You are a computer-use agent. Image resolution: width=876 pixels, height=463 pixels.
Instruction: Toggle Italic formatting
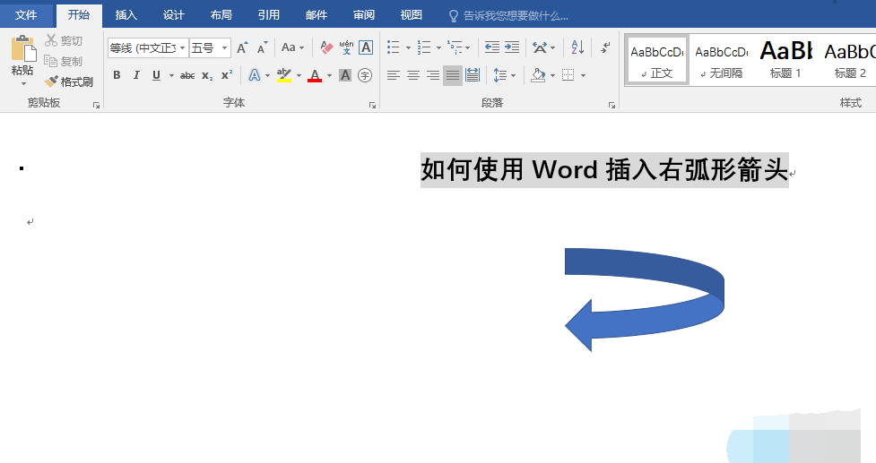click(x=136, y=75)
